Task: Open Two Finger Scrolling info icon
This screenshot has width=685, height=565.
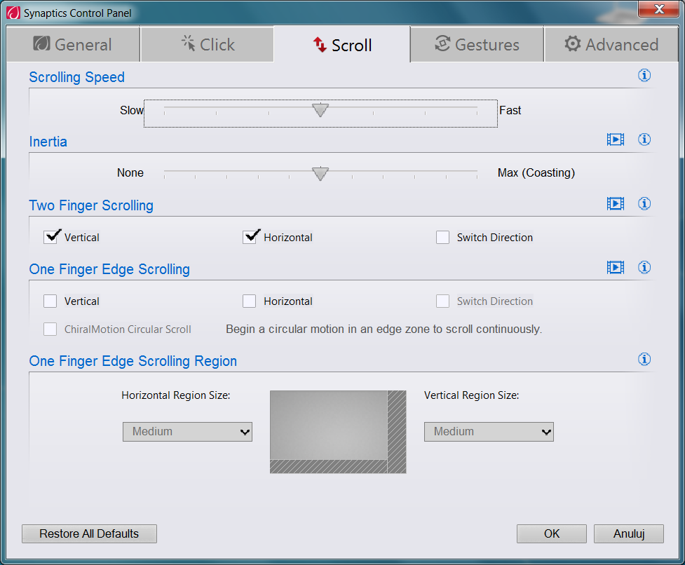Action: [x=644, y=203]
